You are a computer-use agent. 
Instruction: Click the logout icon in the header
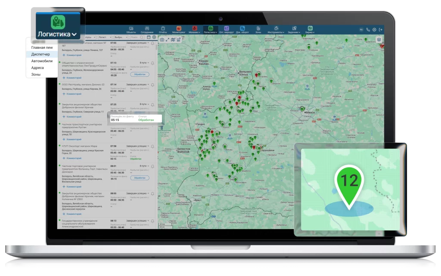[381, 30]
